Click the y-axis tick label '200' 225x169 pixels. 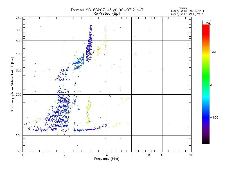tap(19, 95)
